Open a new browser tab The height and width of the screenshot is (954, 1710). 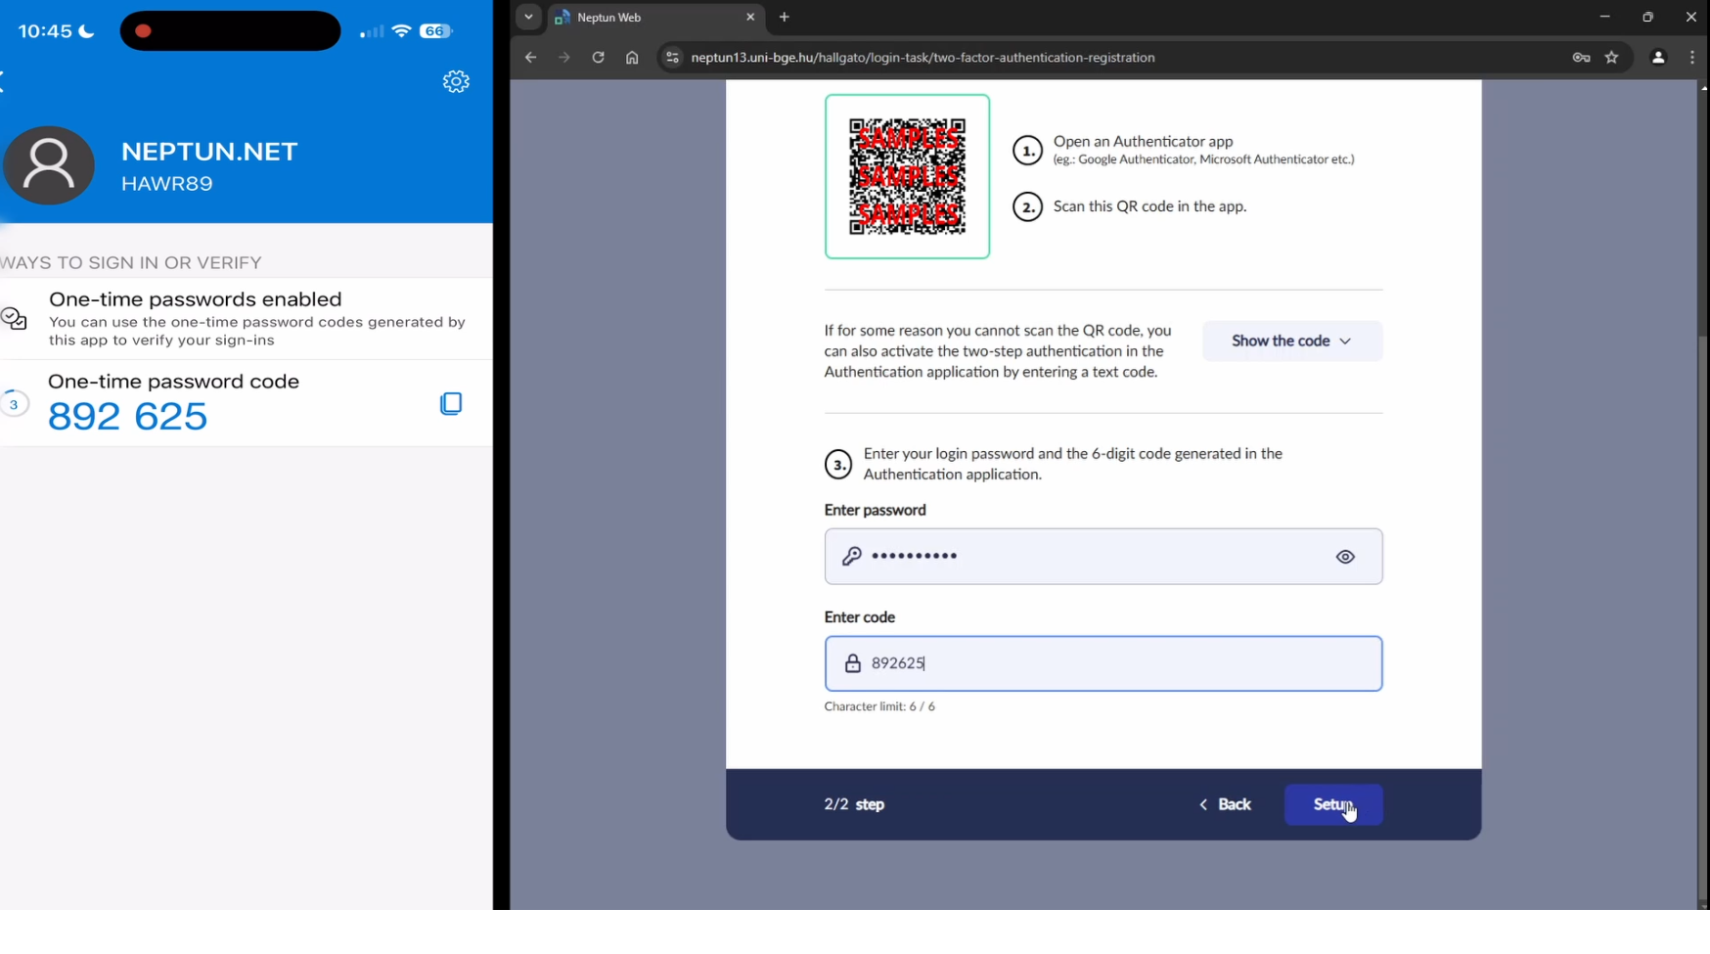(784, 17)
